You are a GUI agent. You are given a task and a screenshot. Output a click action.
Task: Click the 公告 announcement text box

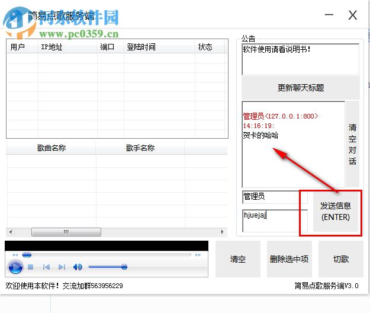[300, 59]
